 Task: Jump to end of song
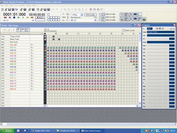click(x=32, y=17)
